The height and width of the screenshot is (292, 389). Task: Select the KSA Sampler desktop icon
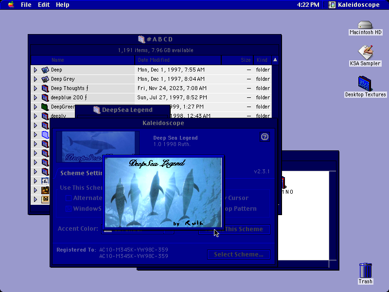(365, 53)
